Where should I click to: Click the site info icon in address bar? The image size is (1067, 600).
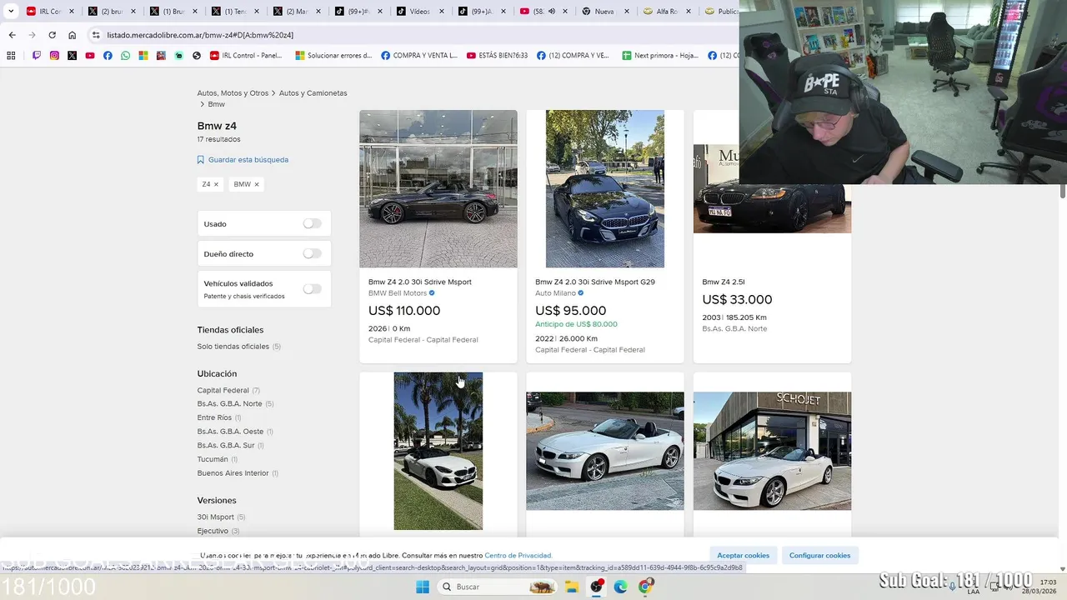click(x=96, y=35)
